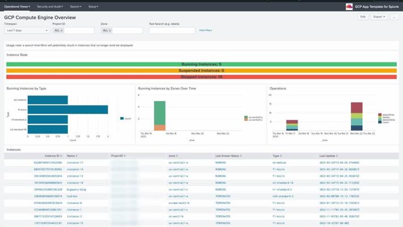403x227 pixels.
Task: Open the Timespan dropdown showing Last 7 days
Action: click(27, 31)
